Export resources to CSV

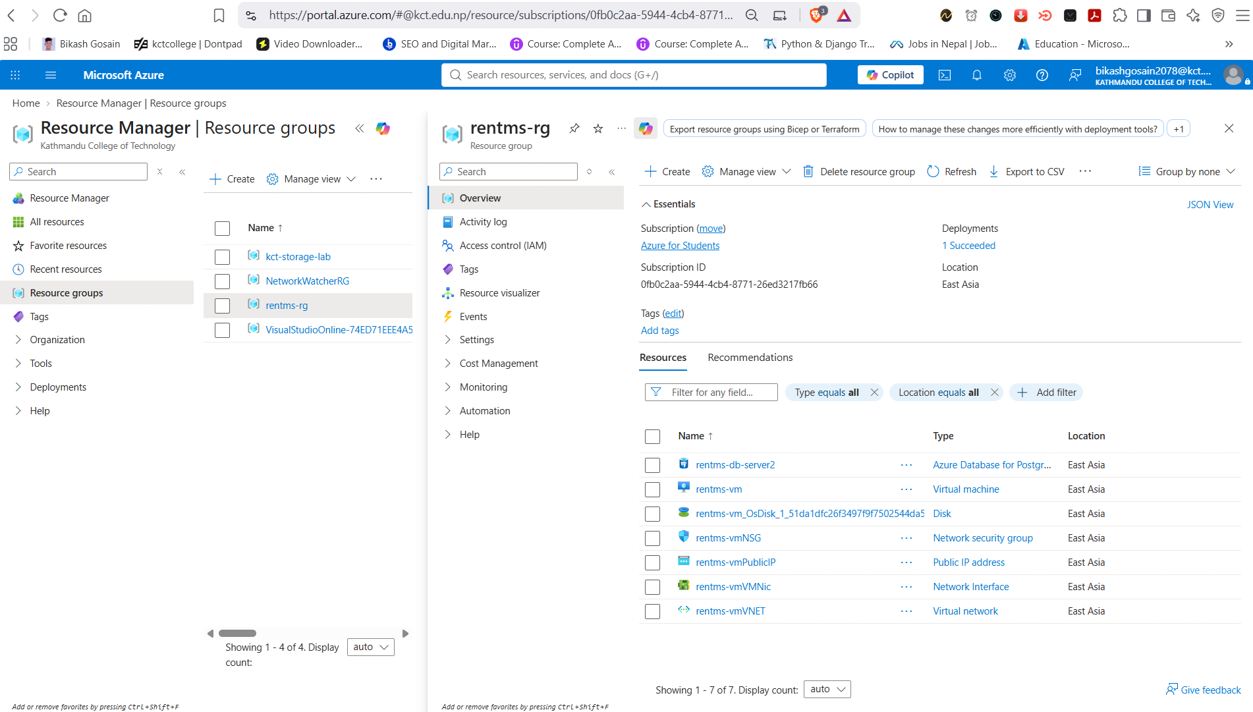click(1026, 171)
